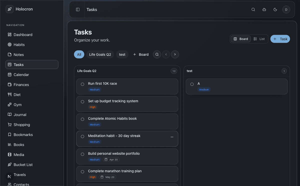This screenshot has height=186, width=300.
Task: Click Life Goals Q2 column count 10
Action: pyautogui.click(x=174, y=71)
